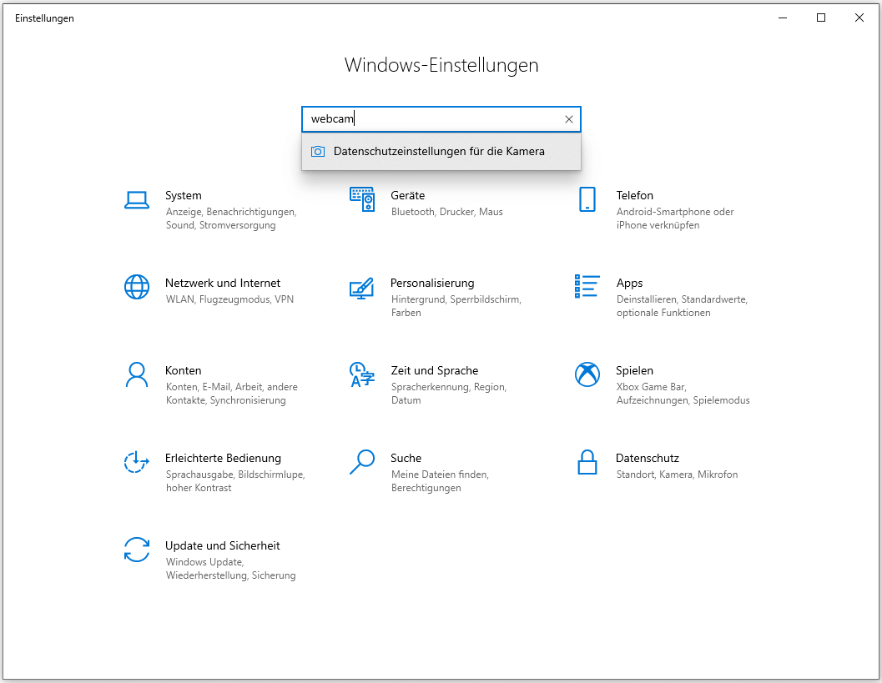
Task: Minimize the Einstellungen window
Action: (x=783, y=18)
